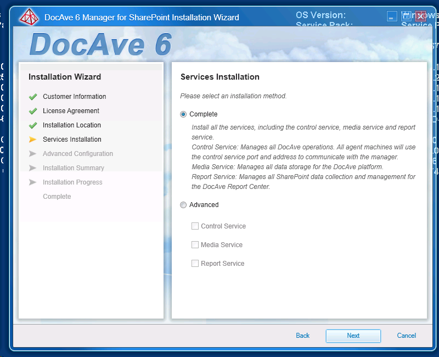The width and height of the screenshot is (439, 357).
Task: Go to the Customer Information step
Action: tap(74, 97)
